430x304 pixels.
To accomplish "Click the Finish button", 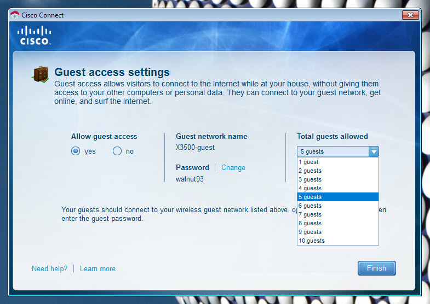I will (376, 268).
